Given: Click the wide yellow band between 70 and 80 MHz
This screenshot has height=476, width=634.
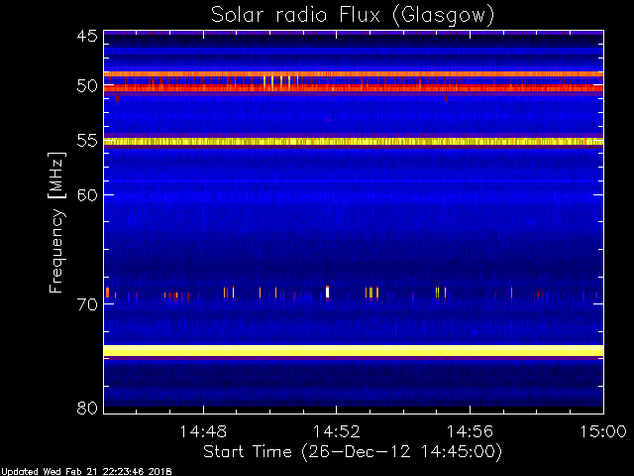Looking at the screenshot, I should click(x=354, y=350).
